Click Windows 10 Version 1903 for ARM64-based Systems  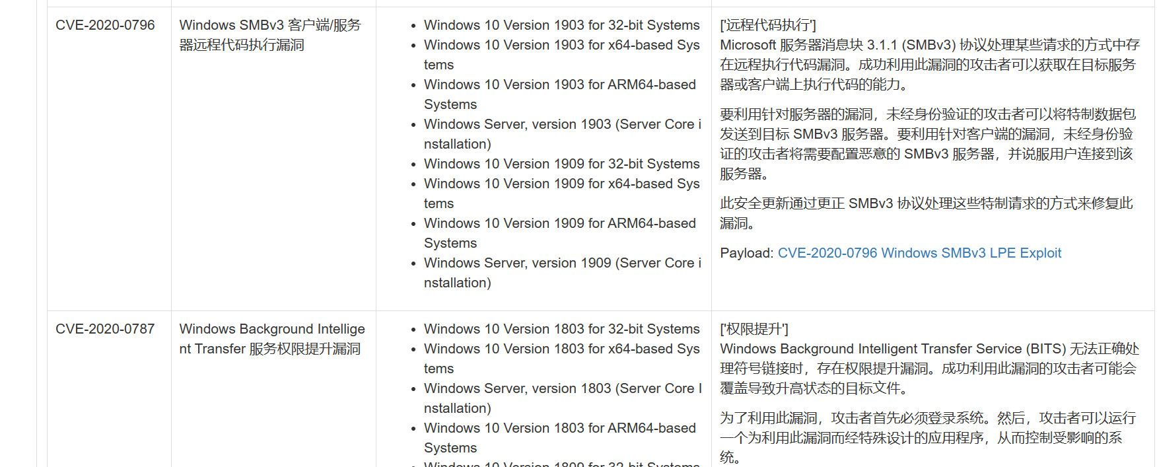tap(559, 85)
